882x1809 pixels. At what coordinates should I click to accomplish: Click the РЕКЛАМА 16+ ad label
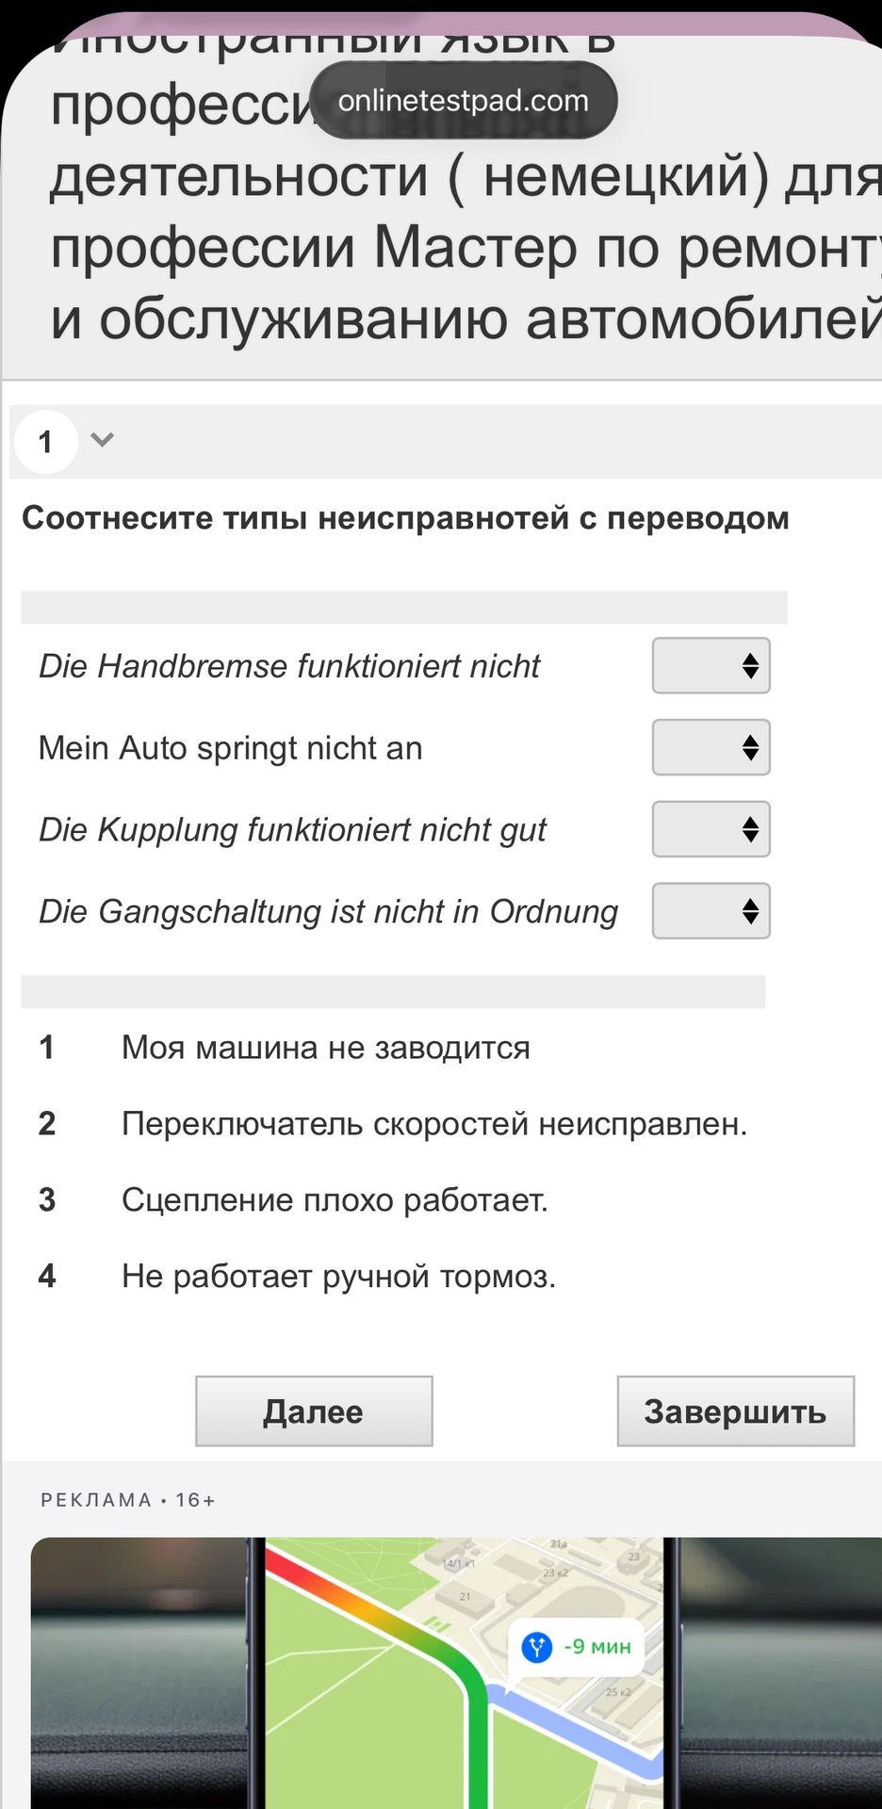point(128,1500)
